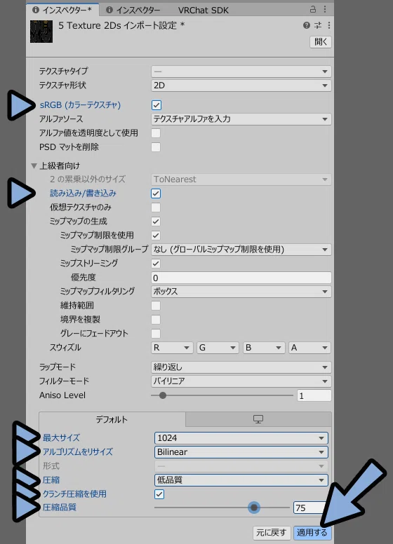Click the 最大サイズ label
This screenshot has height=544, width=393.
[x=61, y=438]
